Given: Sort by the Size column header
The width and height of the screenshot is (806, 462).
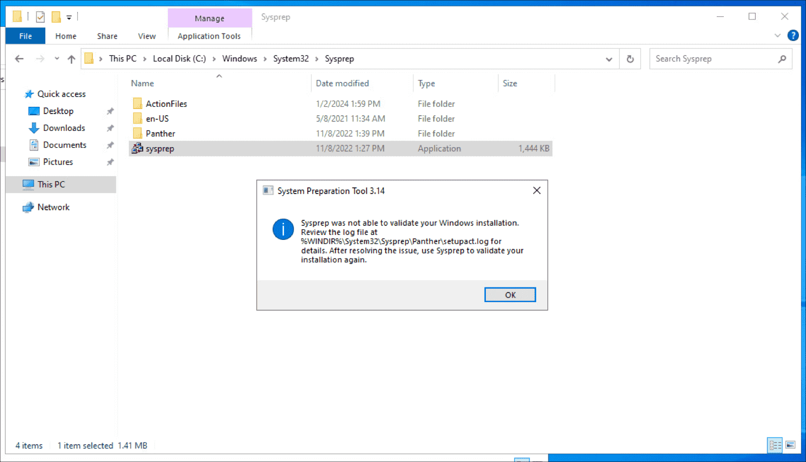Looking at the screenshot, I should coord(526,83).
